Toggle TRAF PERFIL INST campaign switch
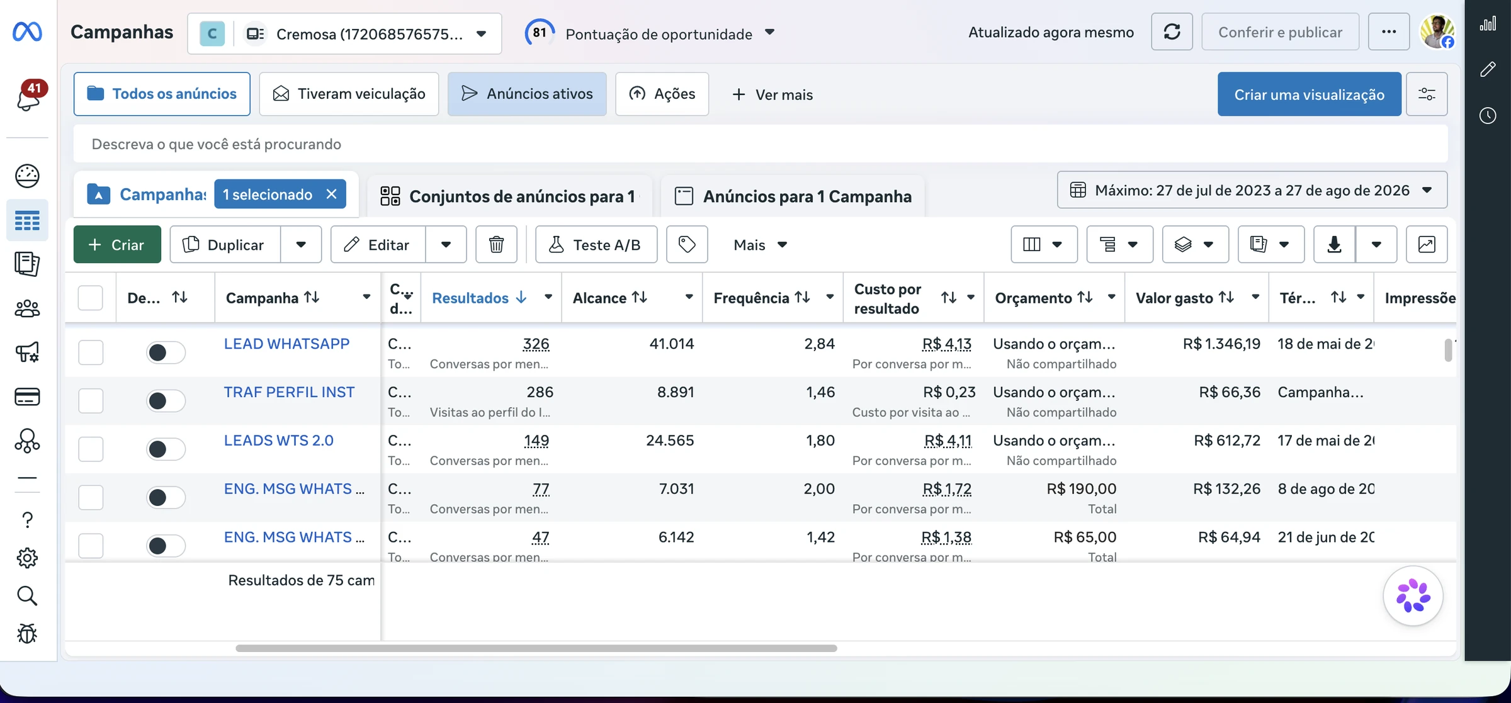Image resolution: width=1511 pixels, height=703 pixels. pyautogui.click(x=166, y=401)
